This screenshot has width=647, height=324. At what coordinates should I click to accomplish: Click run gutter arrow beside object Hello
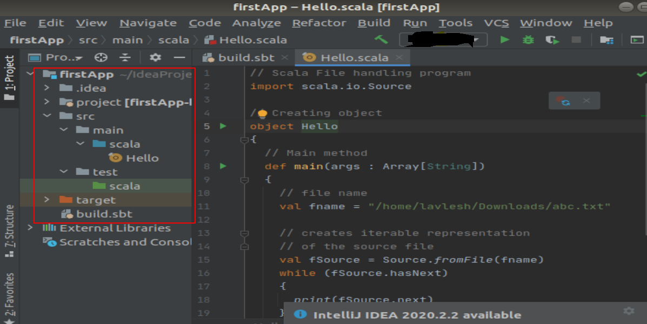coord(223,126)
